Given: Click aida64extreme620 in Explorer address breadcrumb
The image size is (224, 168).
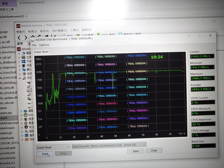Looking at the screenshot, I should [12, 16].
